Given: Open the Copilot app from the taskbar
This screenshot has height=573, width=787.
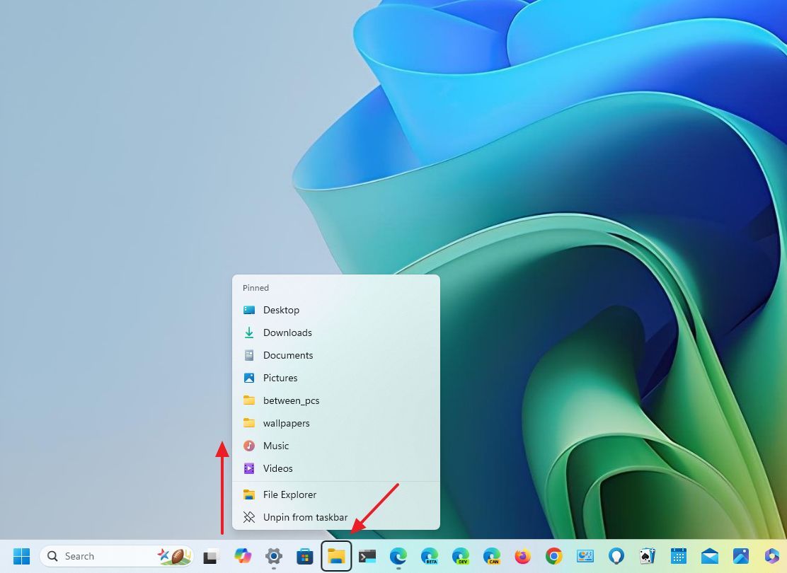Looking at the screenshot, I should coord(243,556).
